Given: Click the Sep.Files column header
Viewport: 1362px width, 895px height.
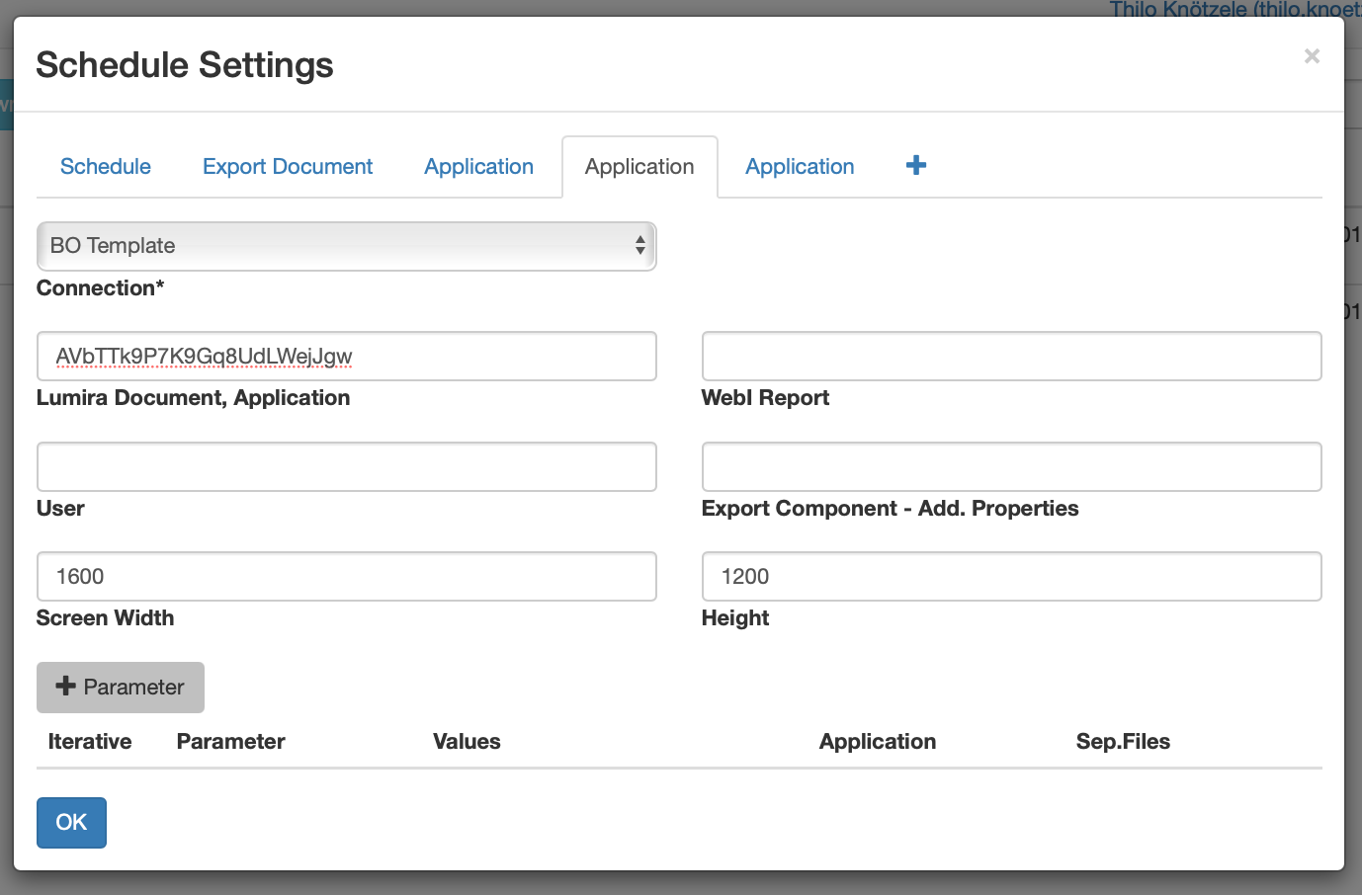Looking at the screenshot, I should (x=1123, y=742).
